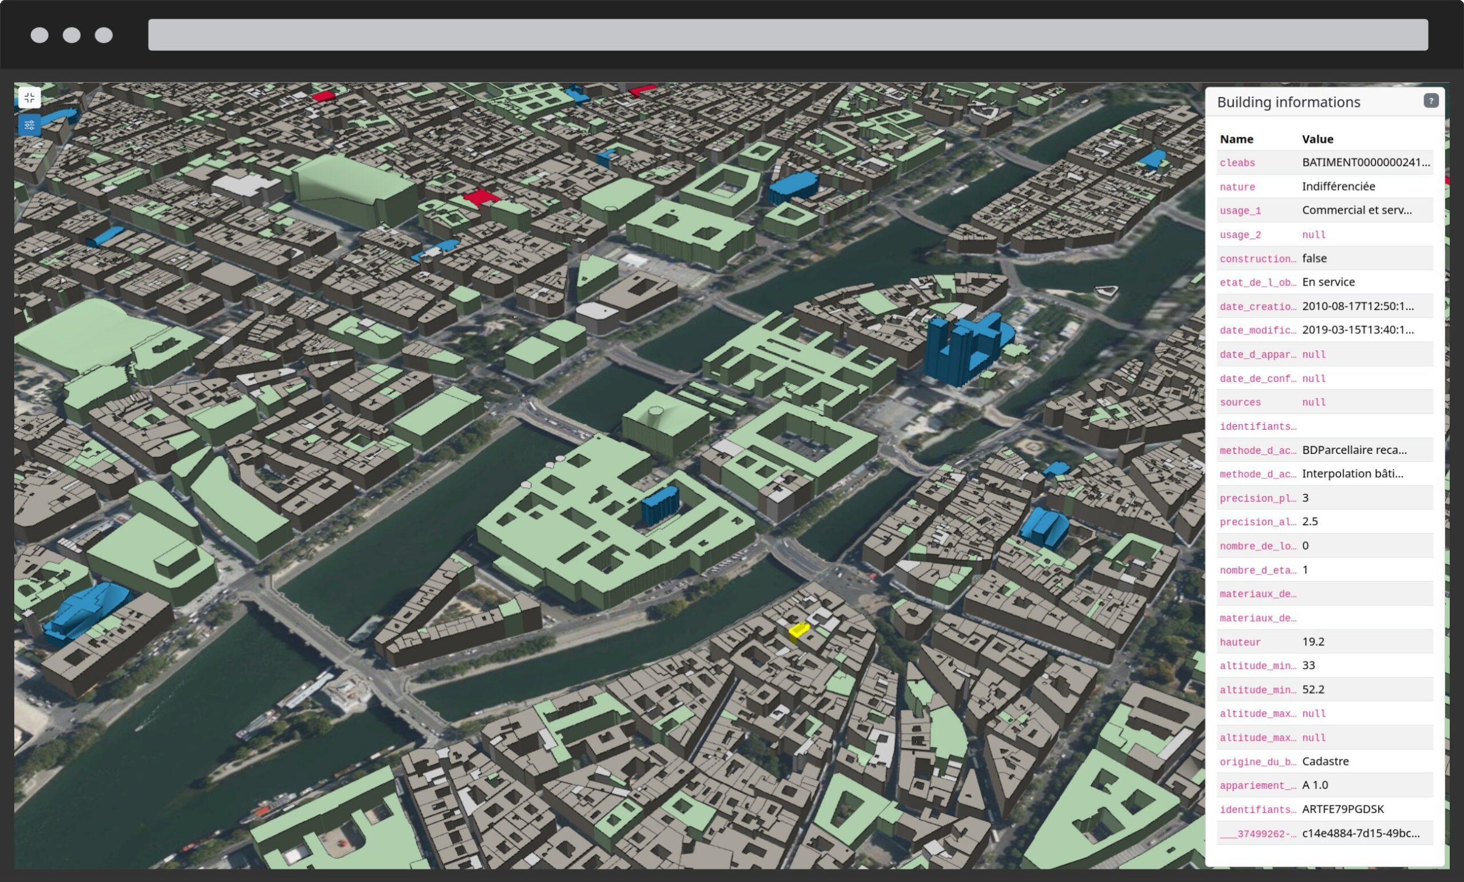
Task: Click the help question mark on Building informations
Action: pos(1432,101)
